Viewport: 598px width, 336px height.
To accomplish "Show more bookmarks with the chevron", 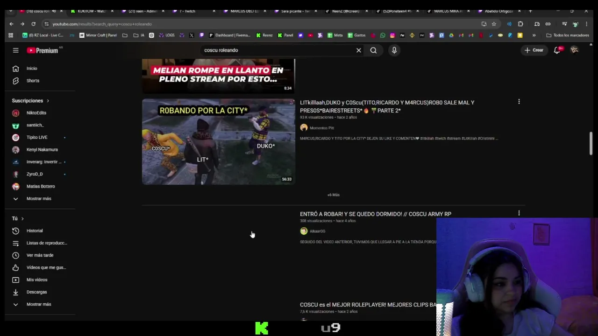I will tap(534, 35).
